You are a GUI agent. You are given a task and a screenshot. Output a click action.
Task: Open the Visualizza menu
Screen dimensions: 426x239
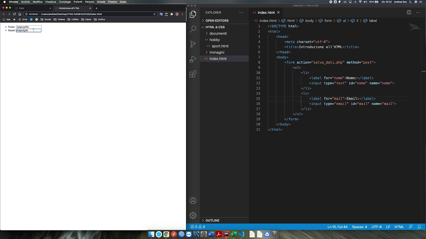tap(51, 2)
